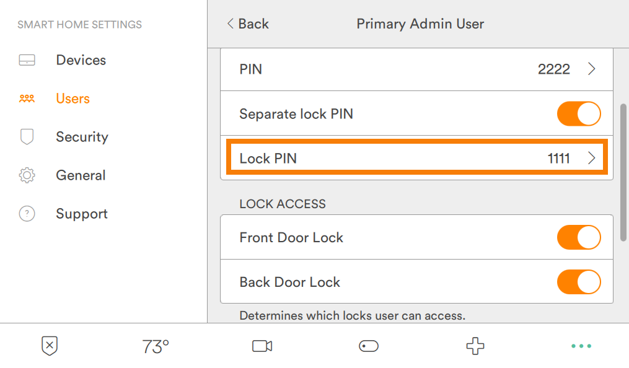The image size is (629, 368).
Task: Open the PIN 2222 row chevron
Action: (591, 69)
